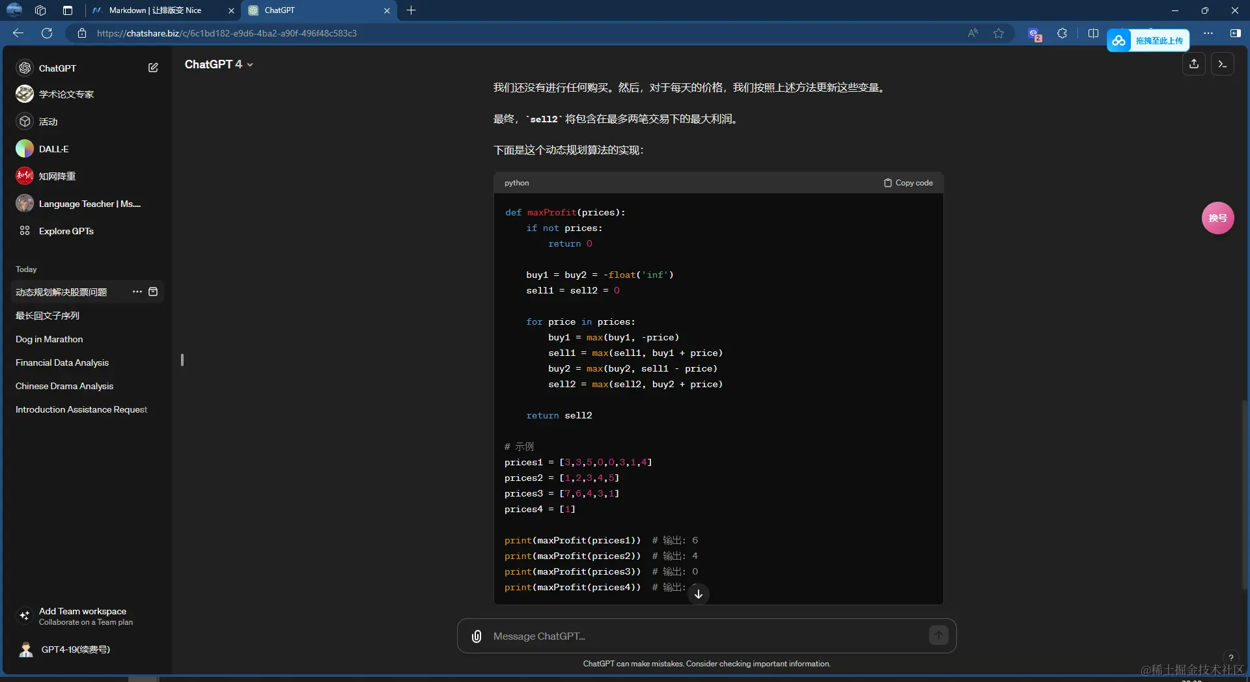This screenshot has height=682, width=1250.
Task: Click the pink 换号 floating button
Action: pyautogui.click(x=1217, y=218)
